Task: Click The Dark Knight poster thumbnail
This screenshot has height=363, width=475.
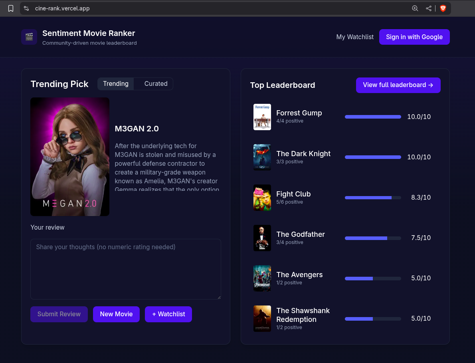Action: [262, 157]
